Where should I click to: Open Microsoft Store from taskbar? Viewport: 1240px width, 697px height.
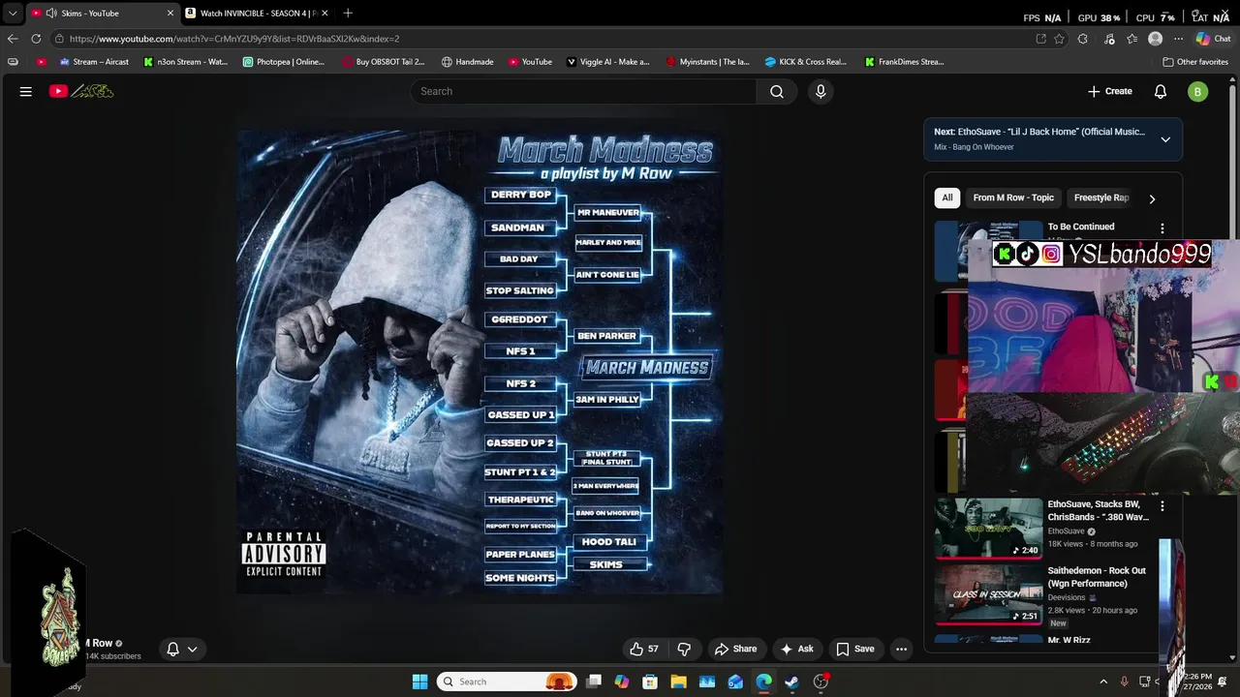[650, 682]
